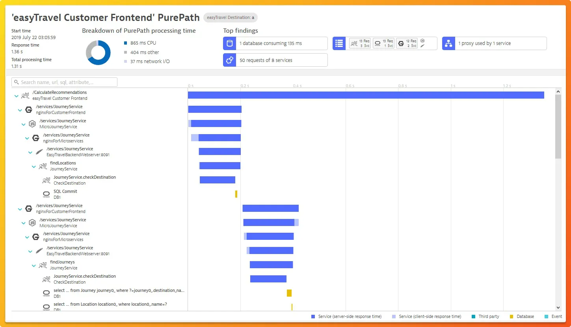Click the 'Third party' legend label

(x=489, y=316)
